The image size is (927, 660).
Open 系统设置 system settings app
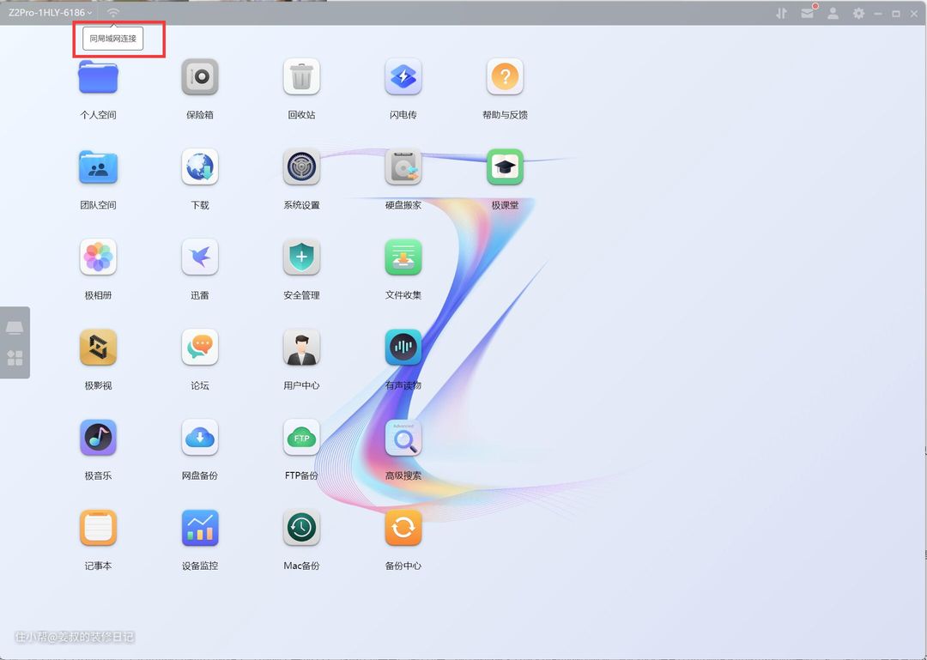coord(301,167)
